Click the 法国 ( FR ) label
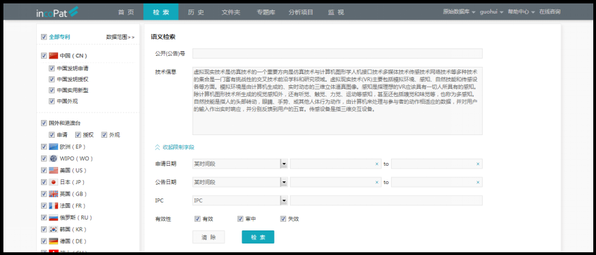Viewport: 596px width, 255px height. point(73,205)
